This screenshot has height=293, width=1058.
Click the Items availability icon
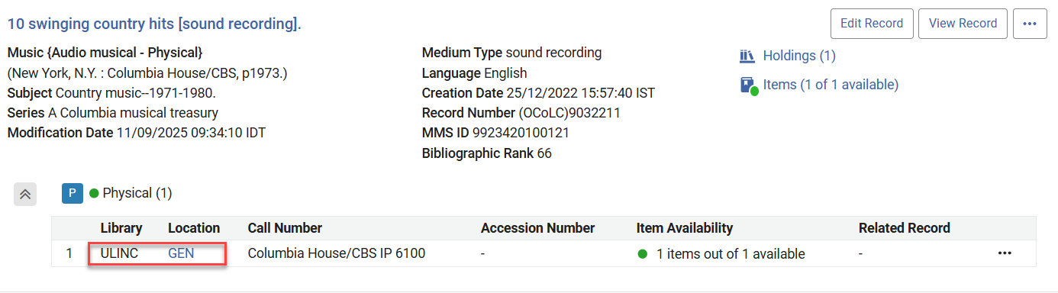click(748, 85)
